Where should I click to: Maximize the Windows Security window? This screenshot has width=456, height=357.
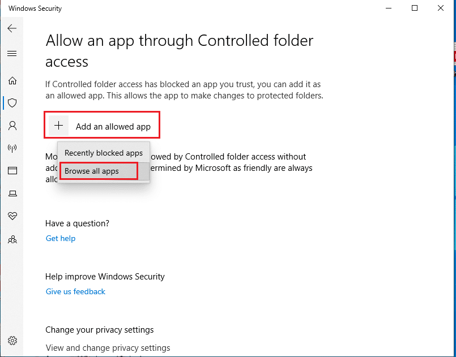tap(415, 8)
